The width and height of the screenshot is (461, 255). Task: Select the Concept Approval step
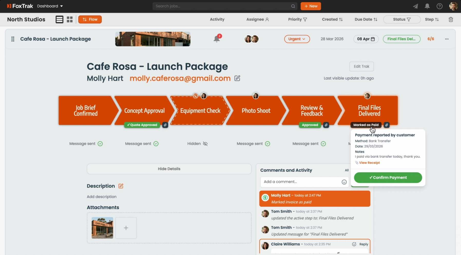145,111
